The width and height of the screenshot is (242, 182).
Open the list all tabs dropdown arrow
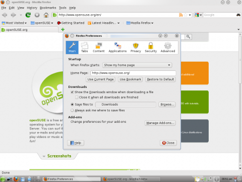(238, 29)
